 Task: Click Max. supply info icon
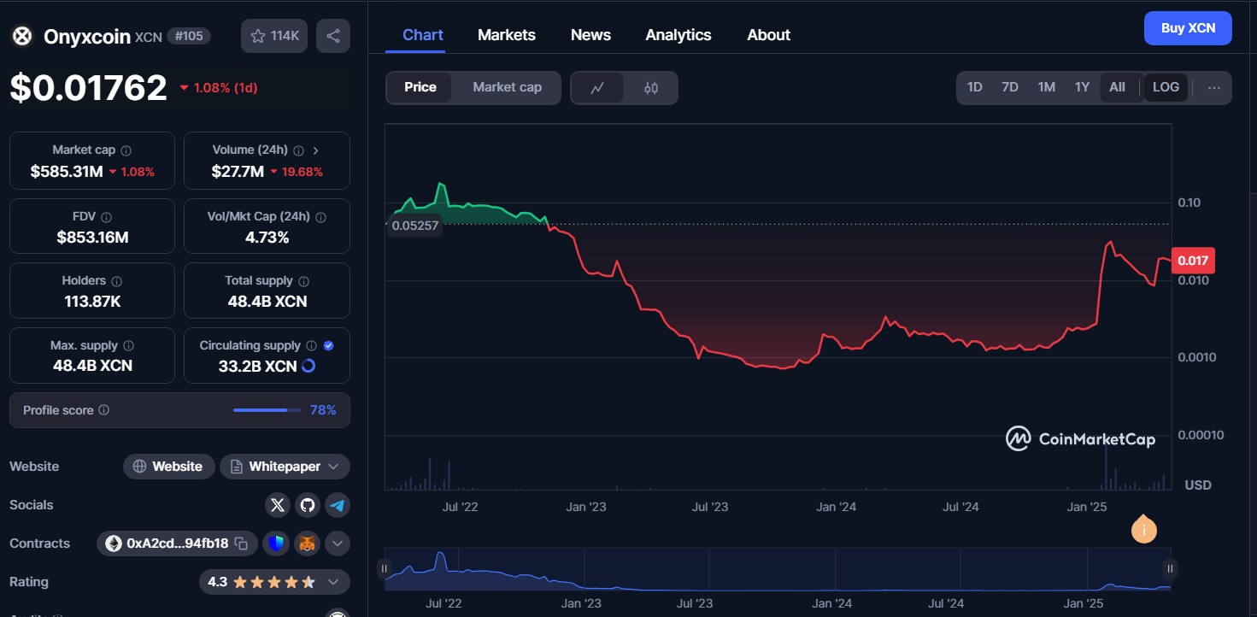(129, 346)
